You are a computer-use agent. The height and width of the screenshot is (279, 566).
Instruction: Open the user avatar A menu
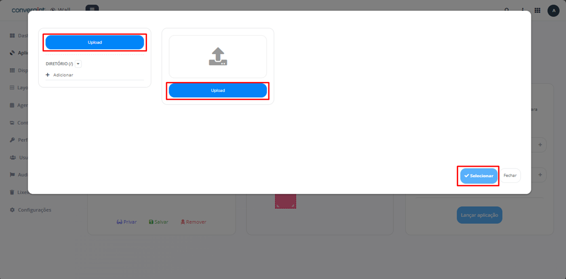(x=554, y=10)
